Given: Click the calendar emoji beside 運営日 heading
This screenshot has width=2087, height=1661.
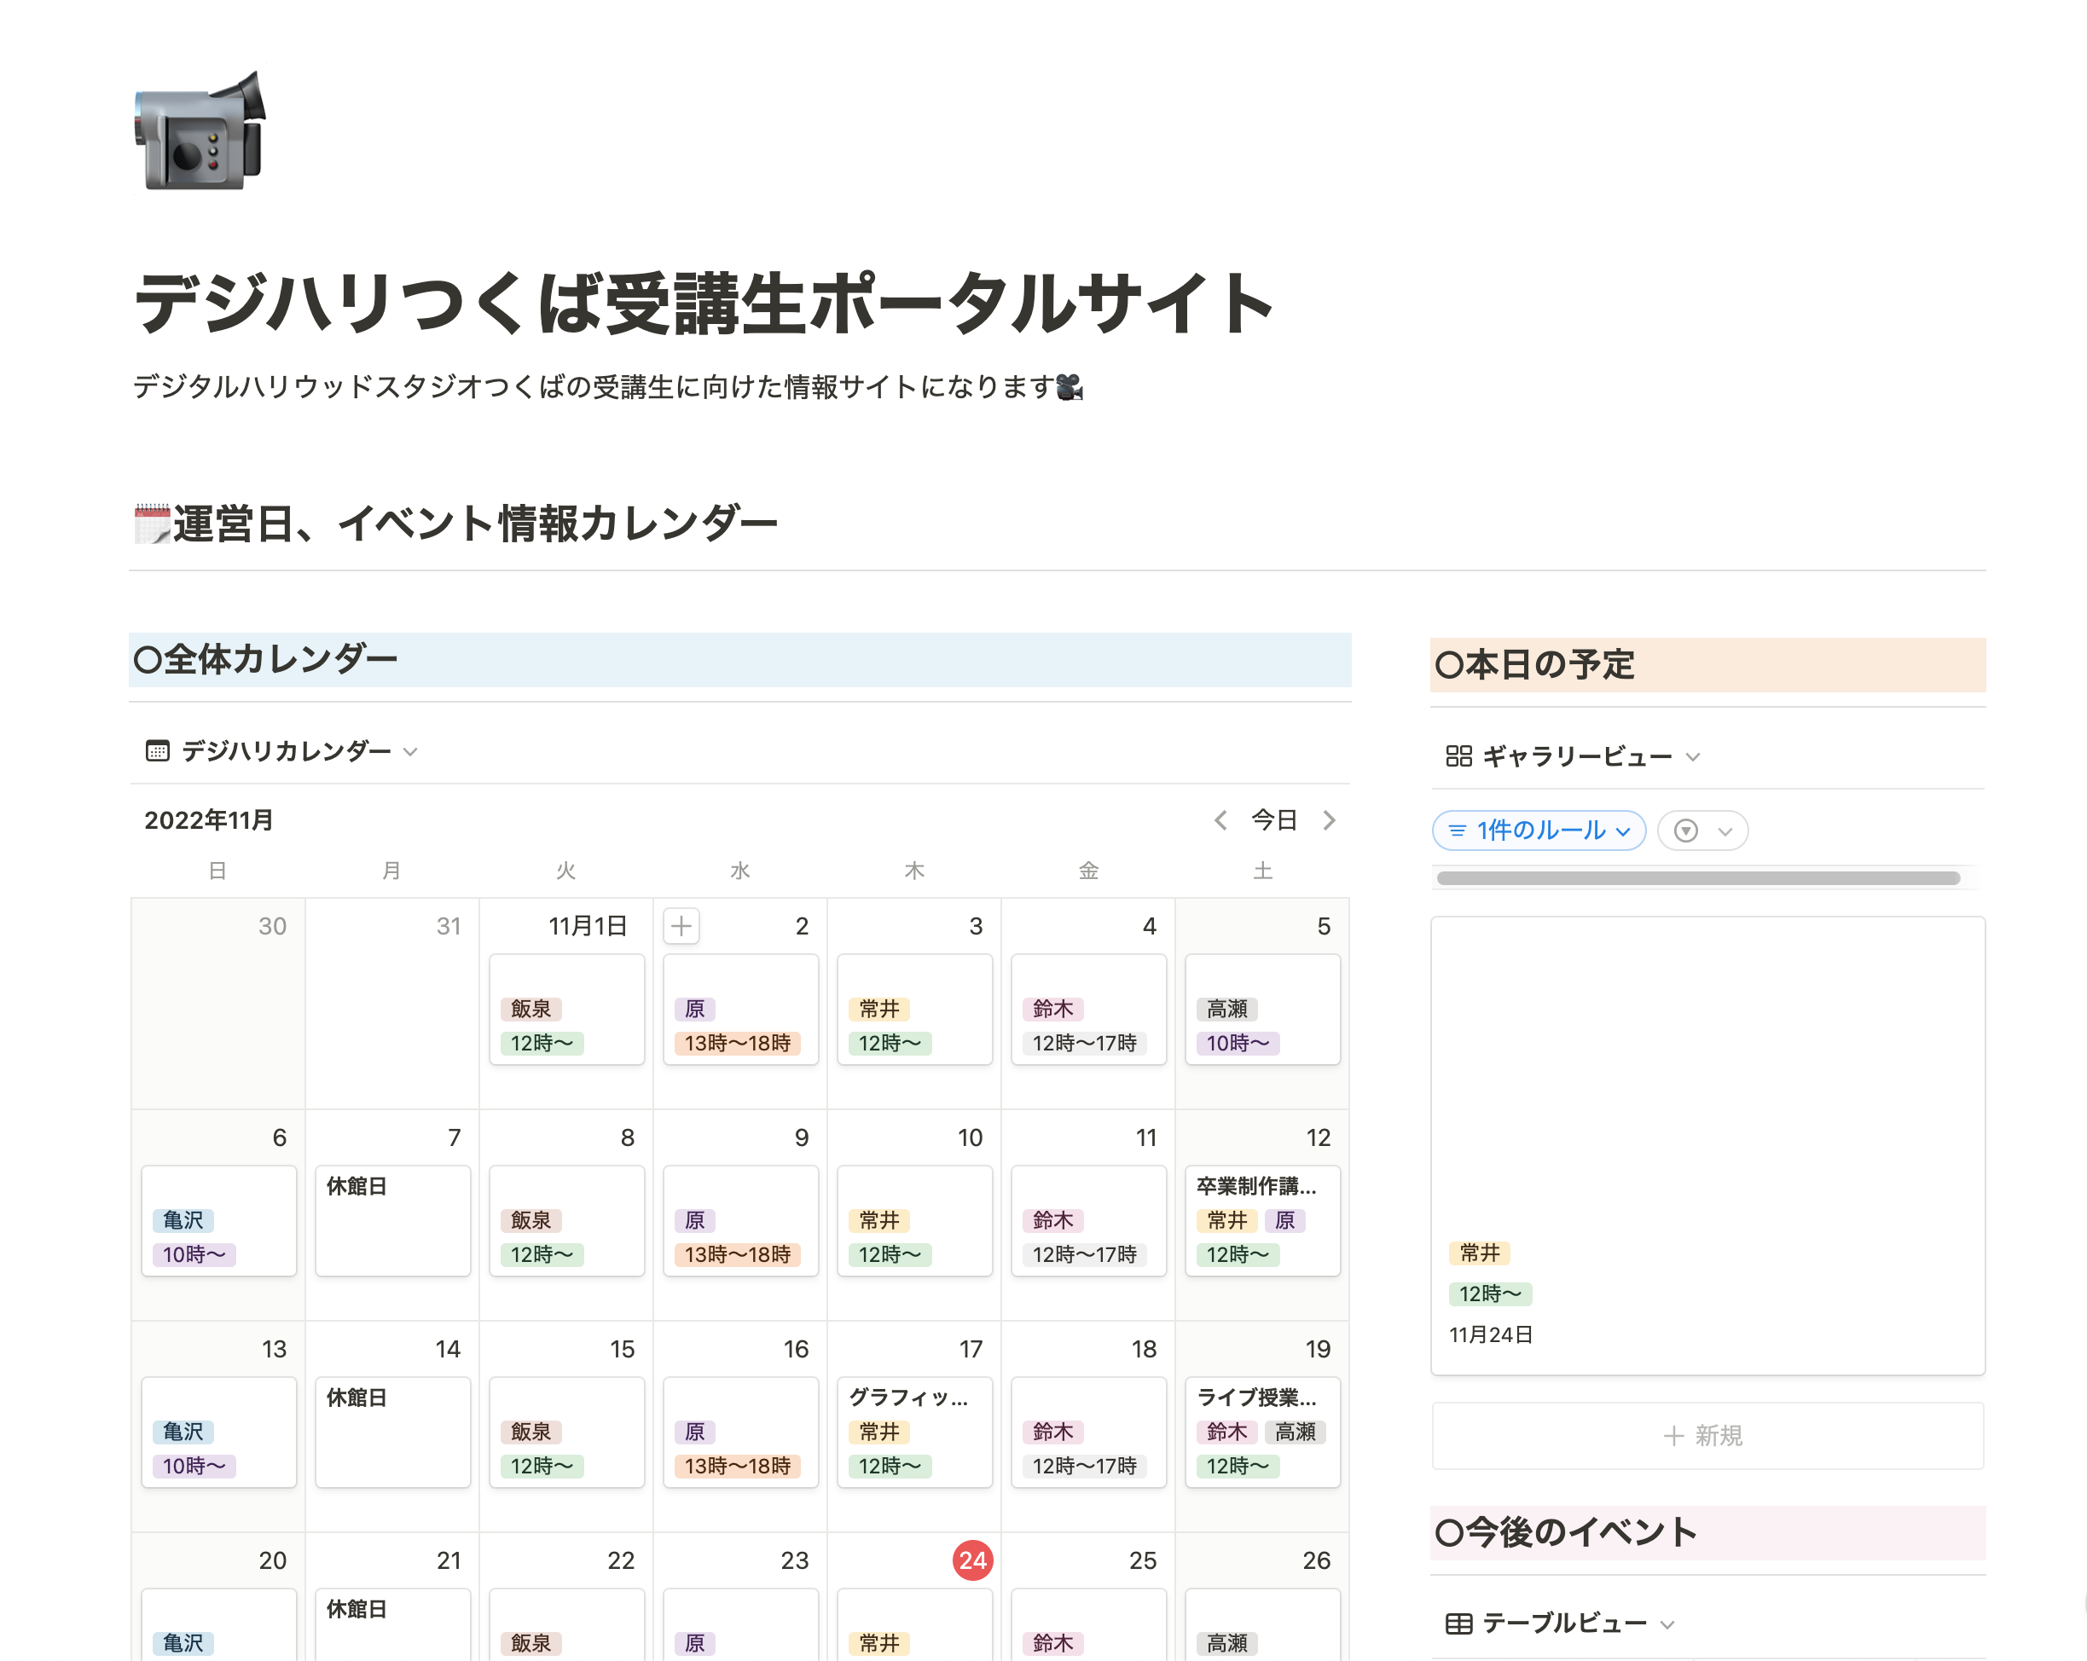Looking at the screenshot, I should tap(152, 524).
